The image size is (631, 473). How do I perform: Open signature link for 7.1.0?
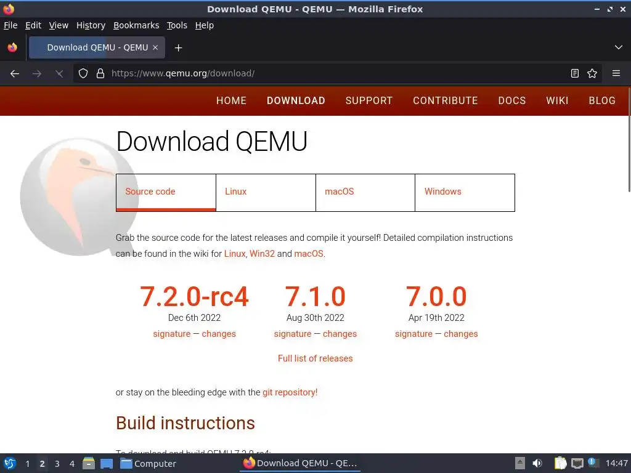293,334
